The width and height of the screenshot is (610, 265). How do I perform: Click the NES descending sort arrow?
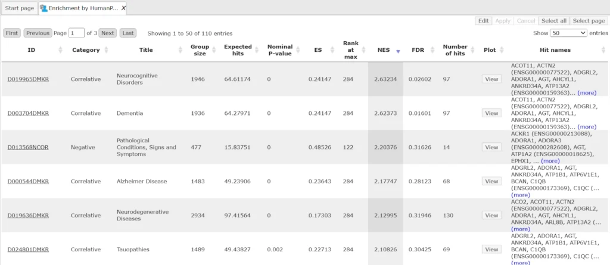[398, 51]
